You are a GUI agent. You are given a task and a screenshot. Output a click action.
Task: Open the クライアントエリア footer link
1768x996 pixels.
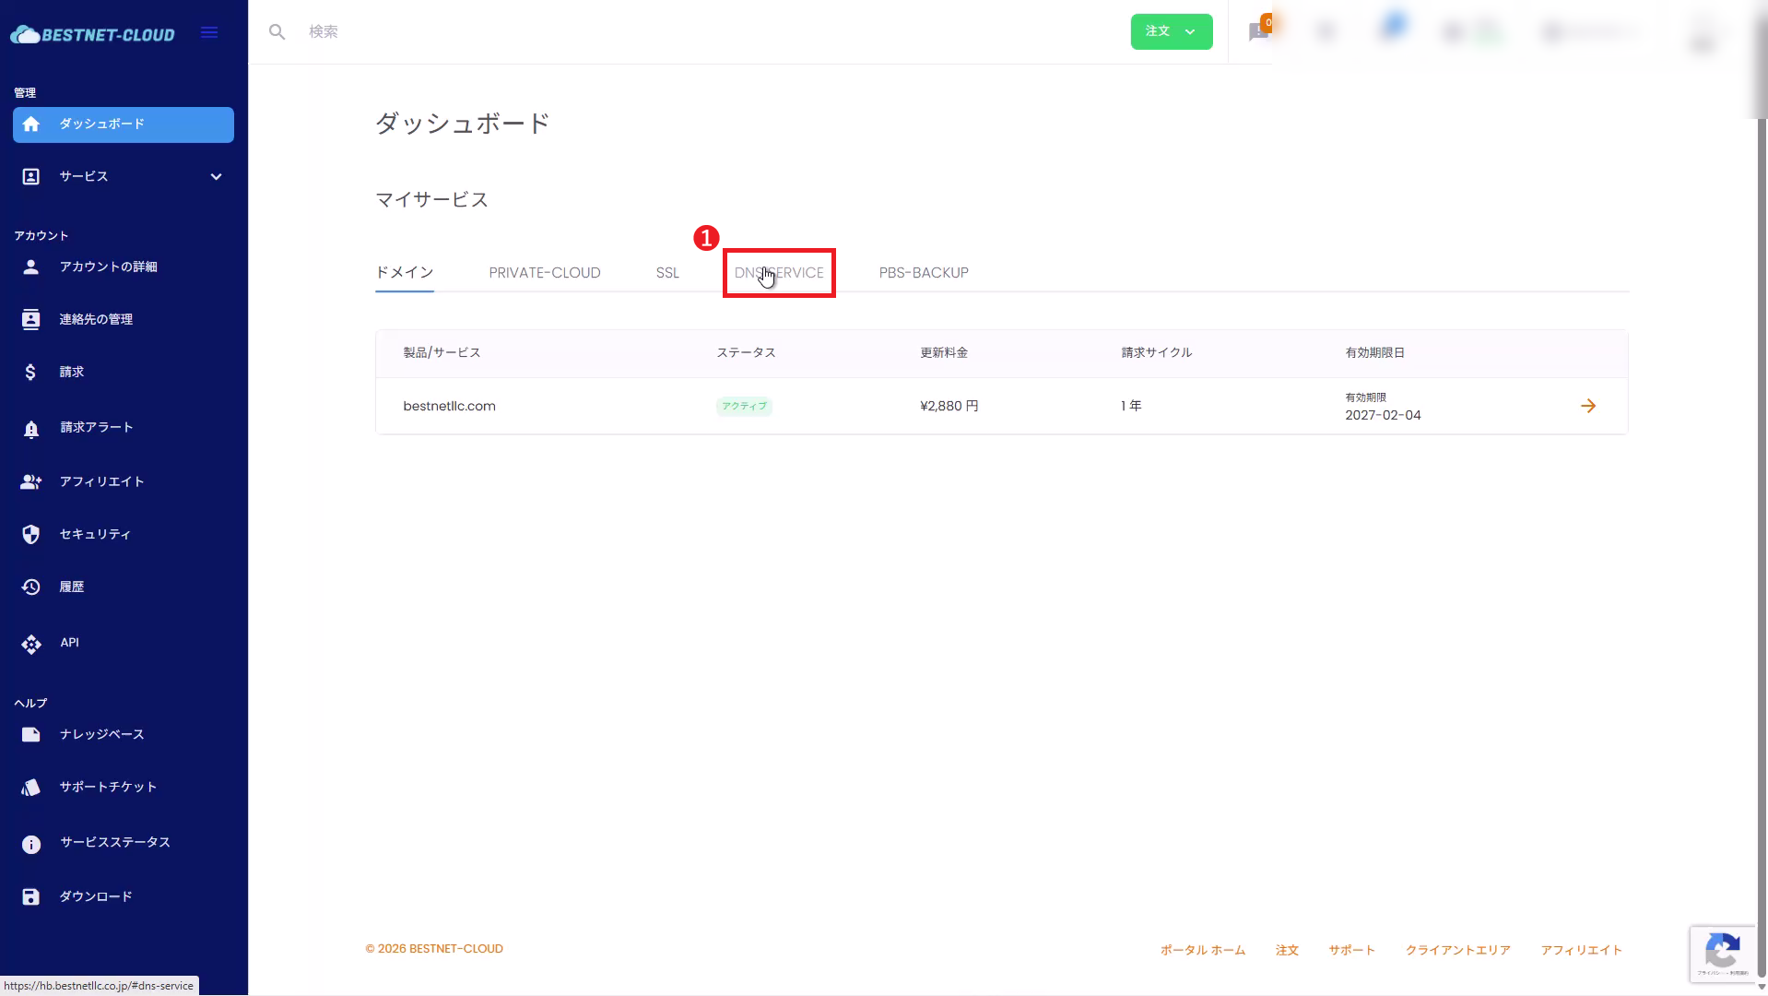(1457, 950)
